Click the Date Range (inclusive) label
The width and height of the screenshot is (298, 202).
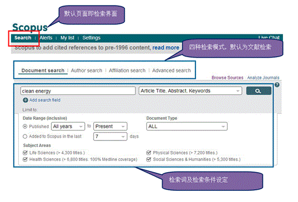click(x=45, y=118)
